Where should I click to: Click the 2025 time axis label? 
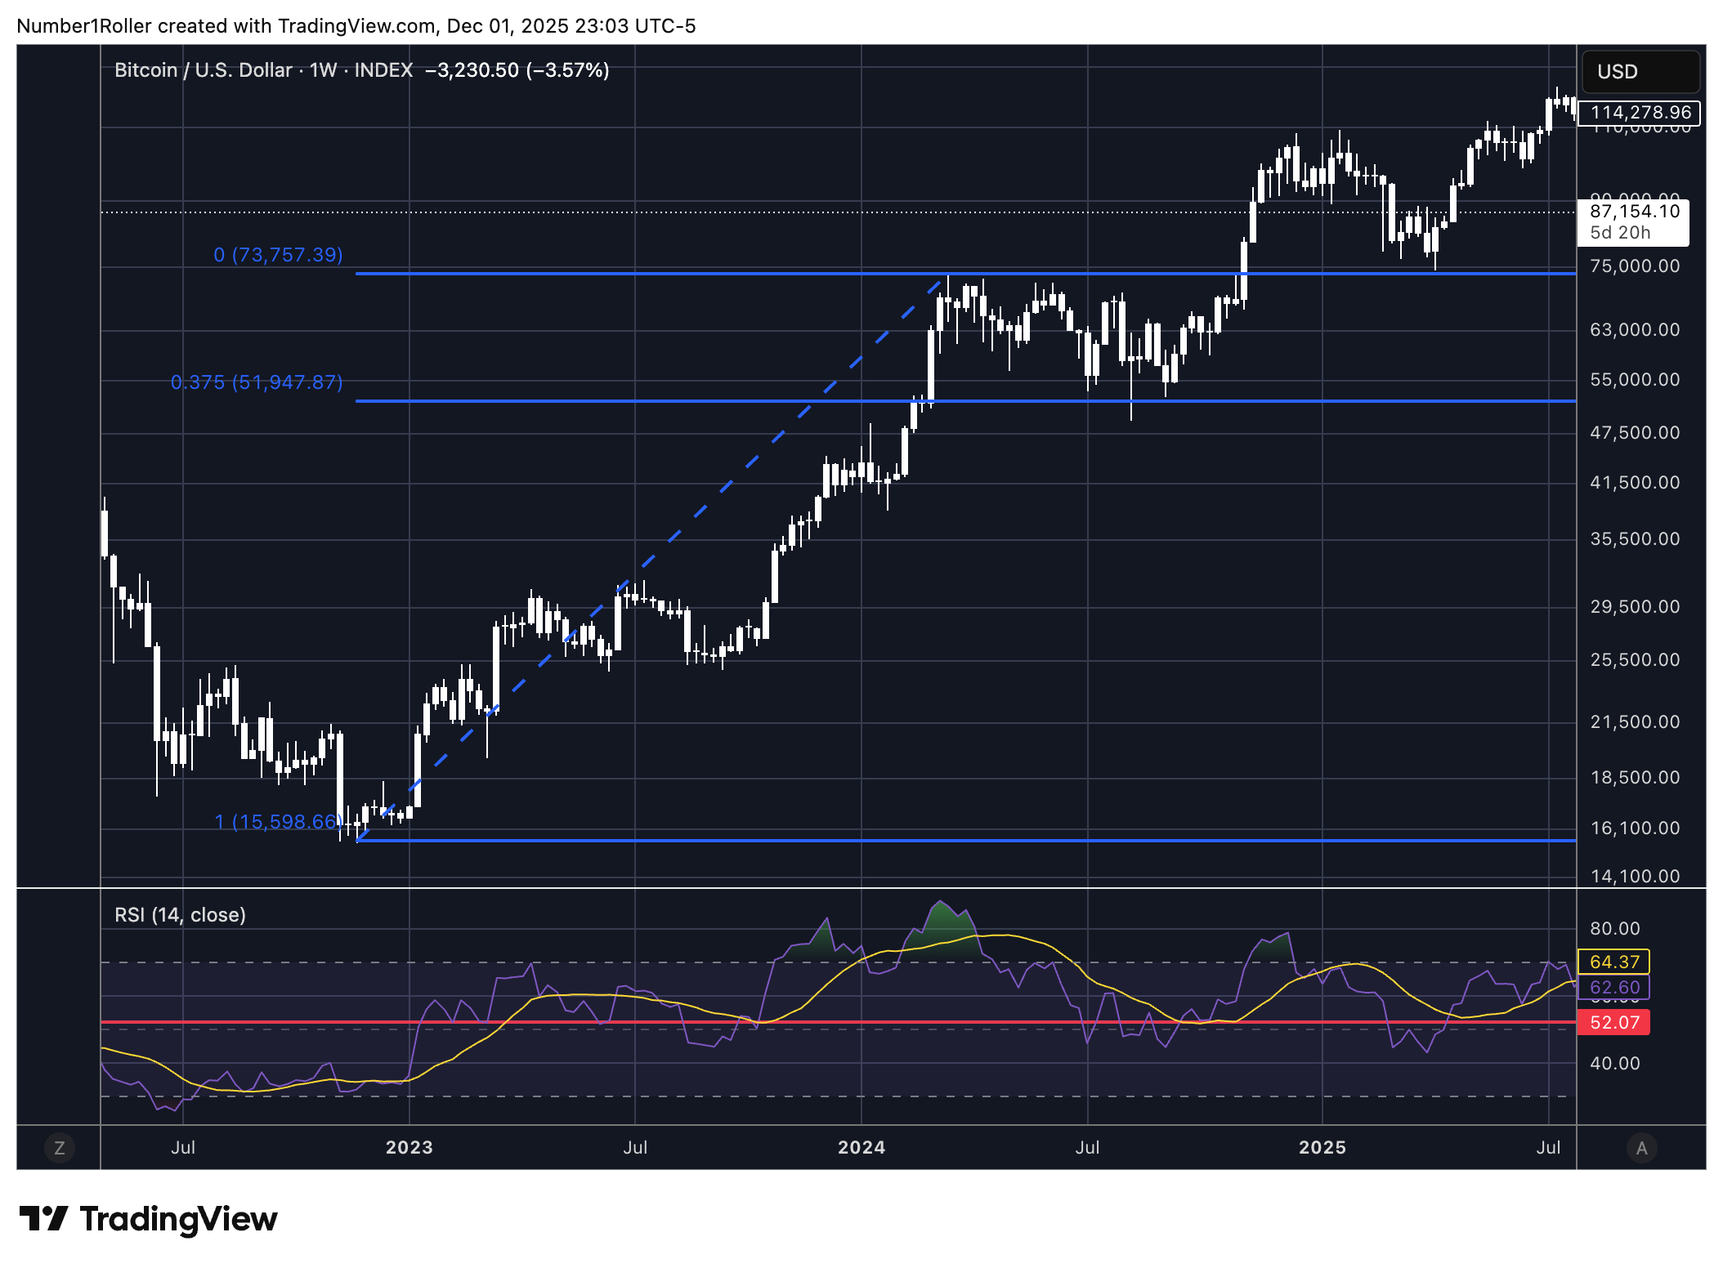1322,1147
